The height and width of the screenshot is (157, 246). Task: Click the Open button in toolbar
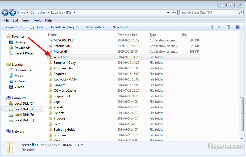36,27
